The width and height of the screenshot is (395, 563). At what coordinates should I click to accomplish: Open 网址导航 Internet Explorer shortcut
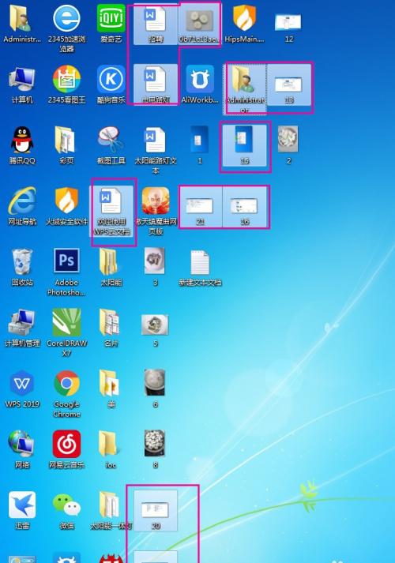tap(22, 206)
